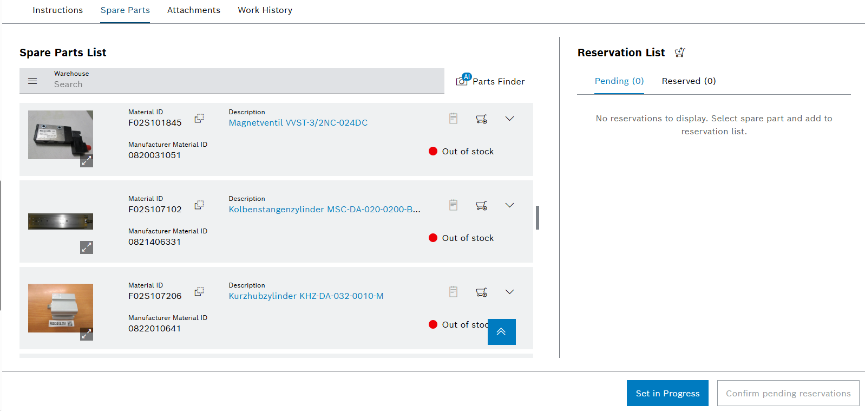Viewport: 865px width, 411px height.
Task: Expand details of Magnetventil VVST-3/2NC-024DC row
Action: (509, 119)
